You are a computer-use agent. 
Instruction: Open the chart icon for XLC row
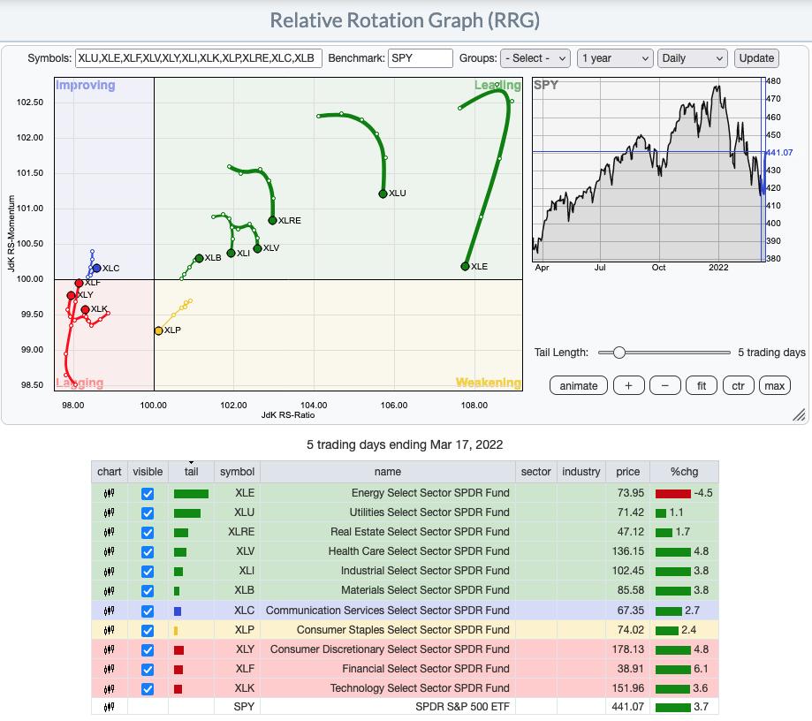coord(109,611)
